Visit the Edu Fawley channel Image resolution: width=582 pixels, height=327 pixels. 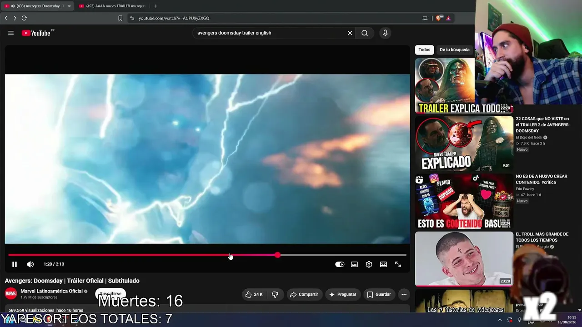pos(525,189)
